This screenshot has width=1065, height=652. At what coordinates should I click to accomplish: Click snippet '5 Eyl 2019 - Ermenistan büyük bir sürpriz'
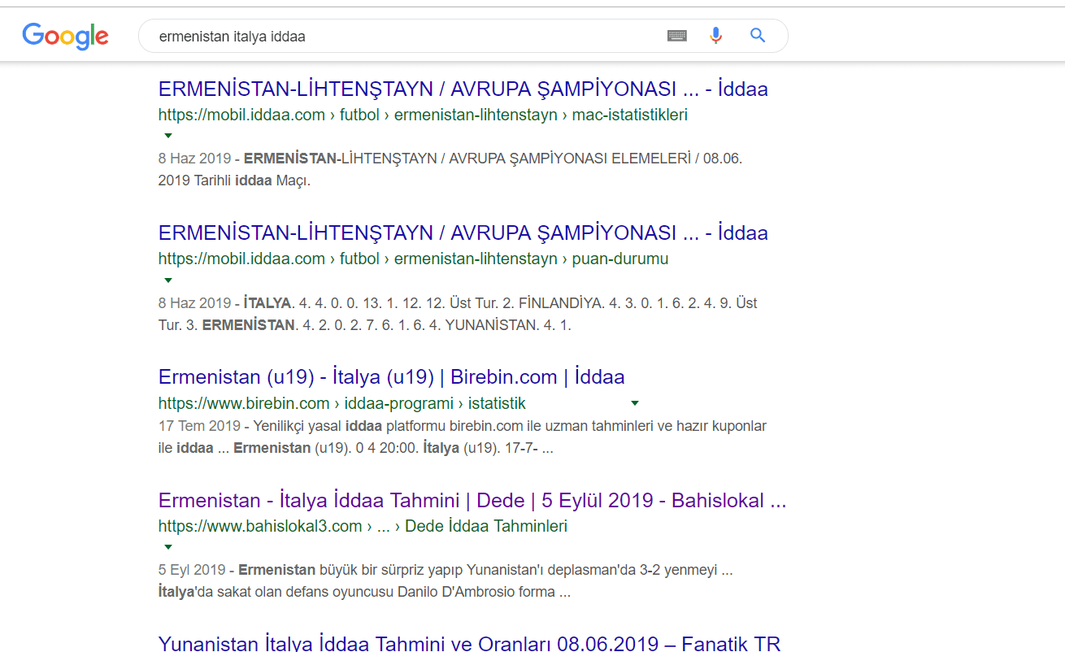445,570
